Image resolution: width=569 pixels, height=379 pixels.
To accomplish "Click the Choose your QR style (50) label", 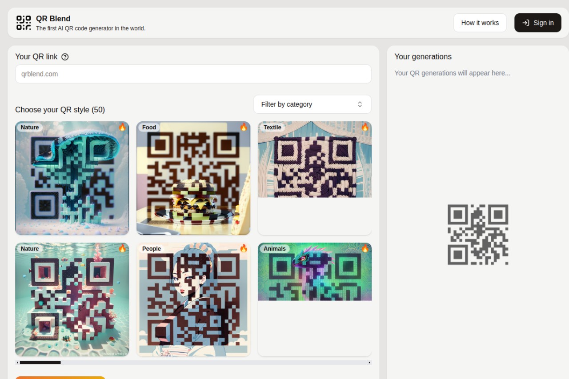I will 60,110.
